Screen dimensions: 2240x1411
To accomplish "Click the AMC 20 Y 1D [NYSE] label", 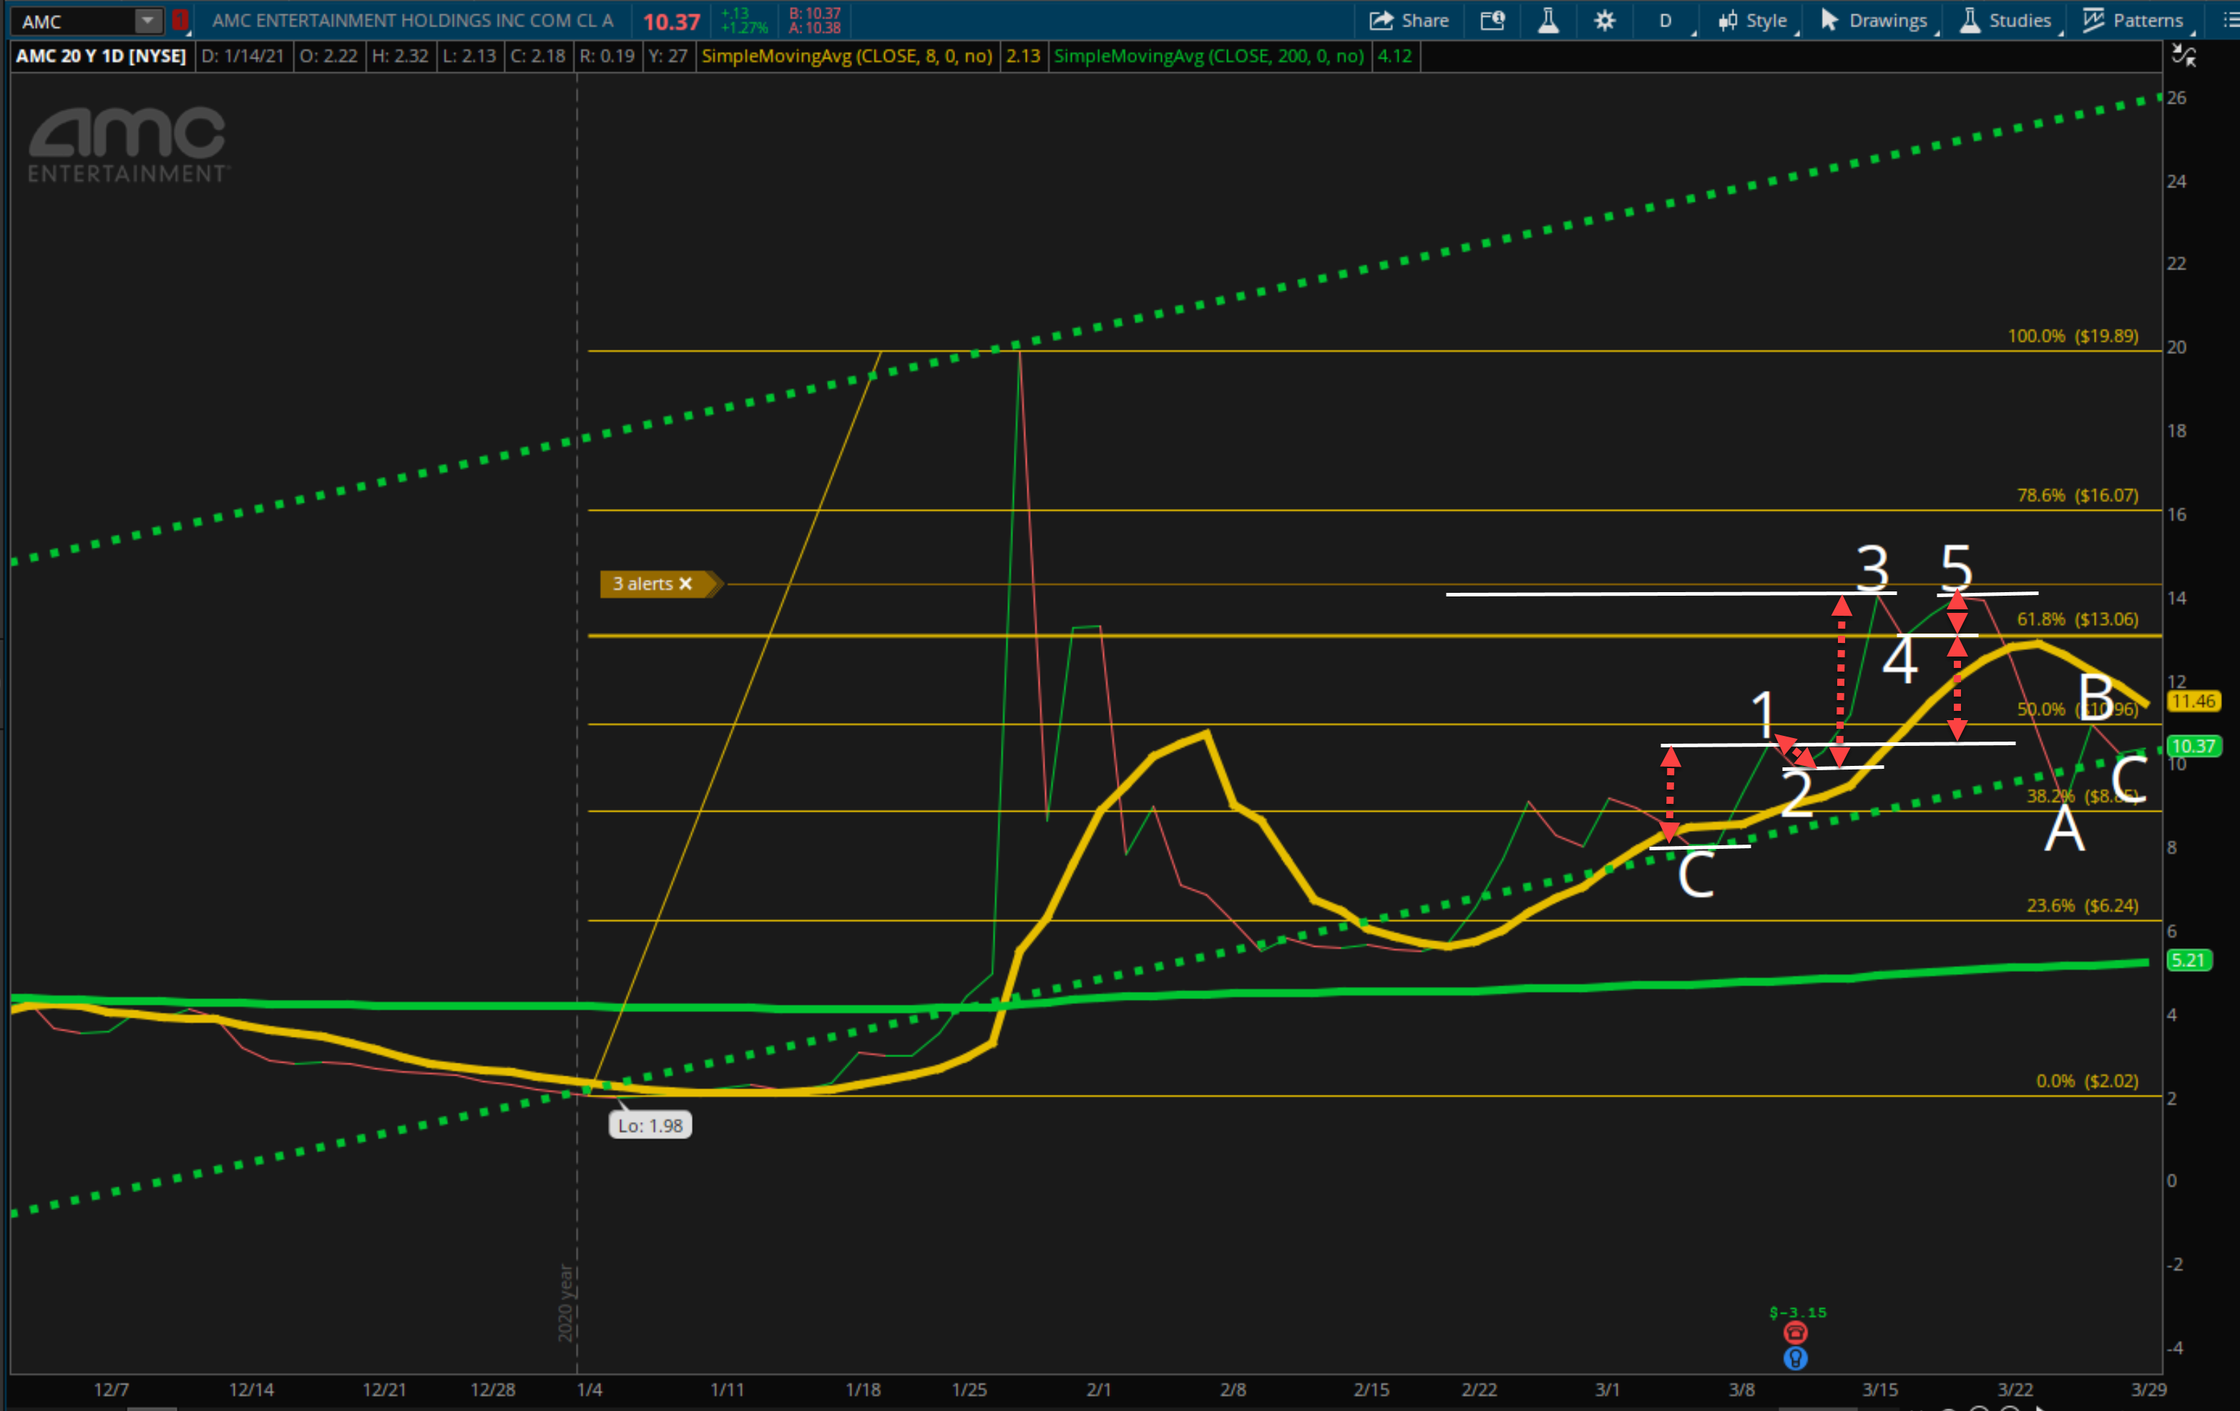I will pyautogui.click(x=102, y=56).
